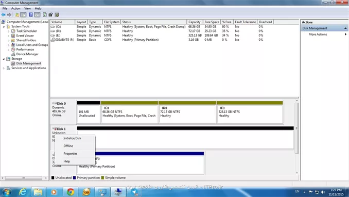Open Windows Explorer folder on taskbar
The width and height of the screenshot is (349, 197).
(38, 192)
